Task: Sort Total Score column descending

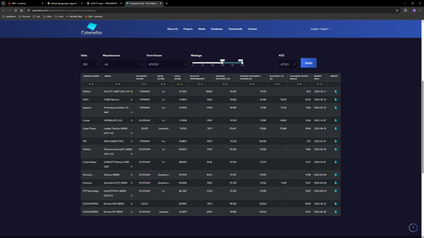Action: [181, 84]
